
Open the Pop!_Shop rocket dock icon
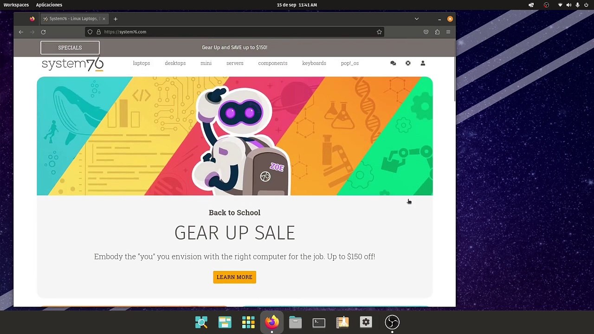coord(342,322)
